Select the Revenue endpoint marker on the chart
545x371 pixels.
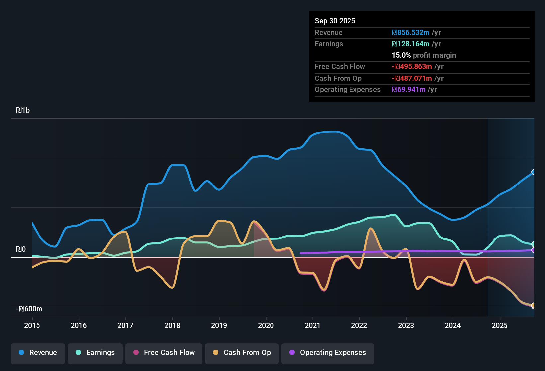click(534, 172)
